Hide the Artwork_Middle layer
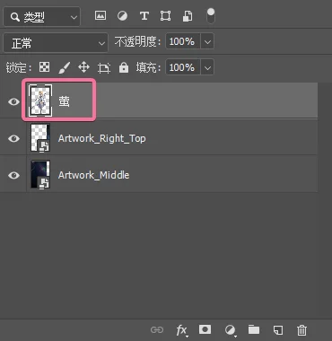Screen dimensions: 332x341 coord(13,175)
